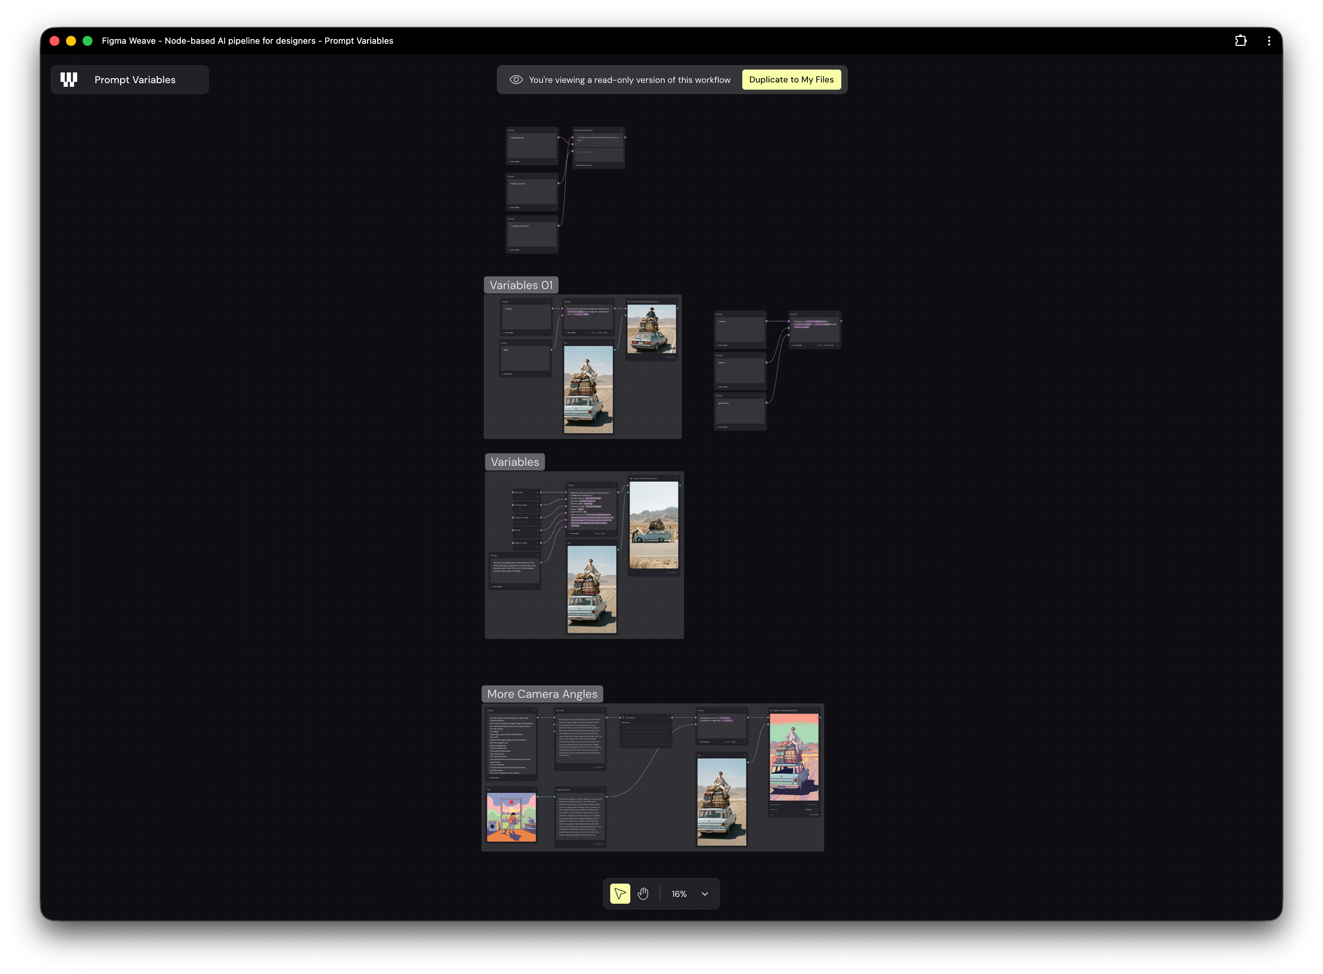The width and height of the screenshot is (1323, 974).
Task: Select the File photo in Variables 01 group
Action: coord(588,390)
